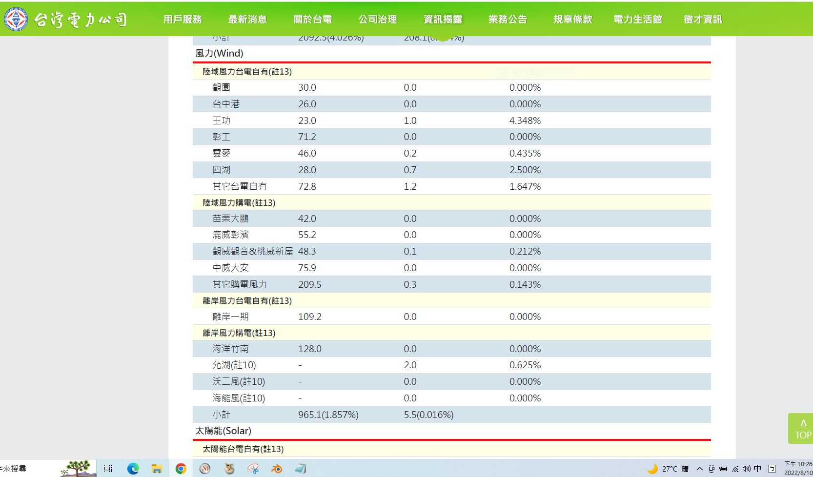Click the 海能風(註10) row name
This screenshot has width=813, height=477.
[x=239, y=398]
